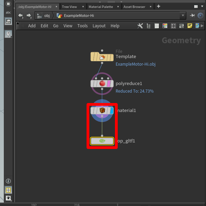
Task: Close the Tree View tab
Action: (x=83, y=7)
